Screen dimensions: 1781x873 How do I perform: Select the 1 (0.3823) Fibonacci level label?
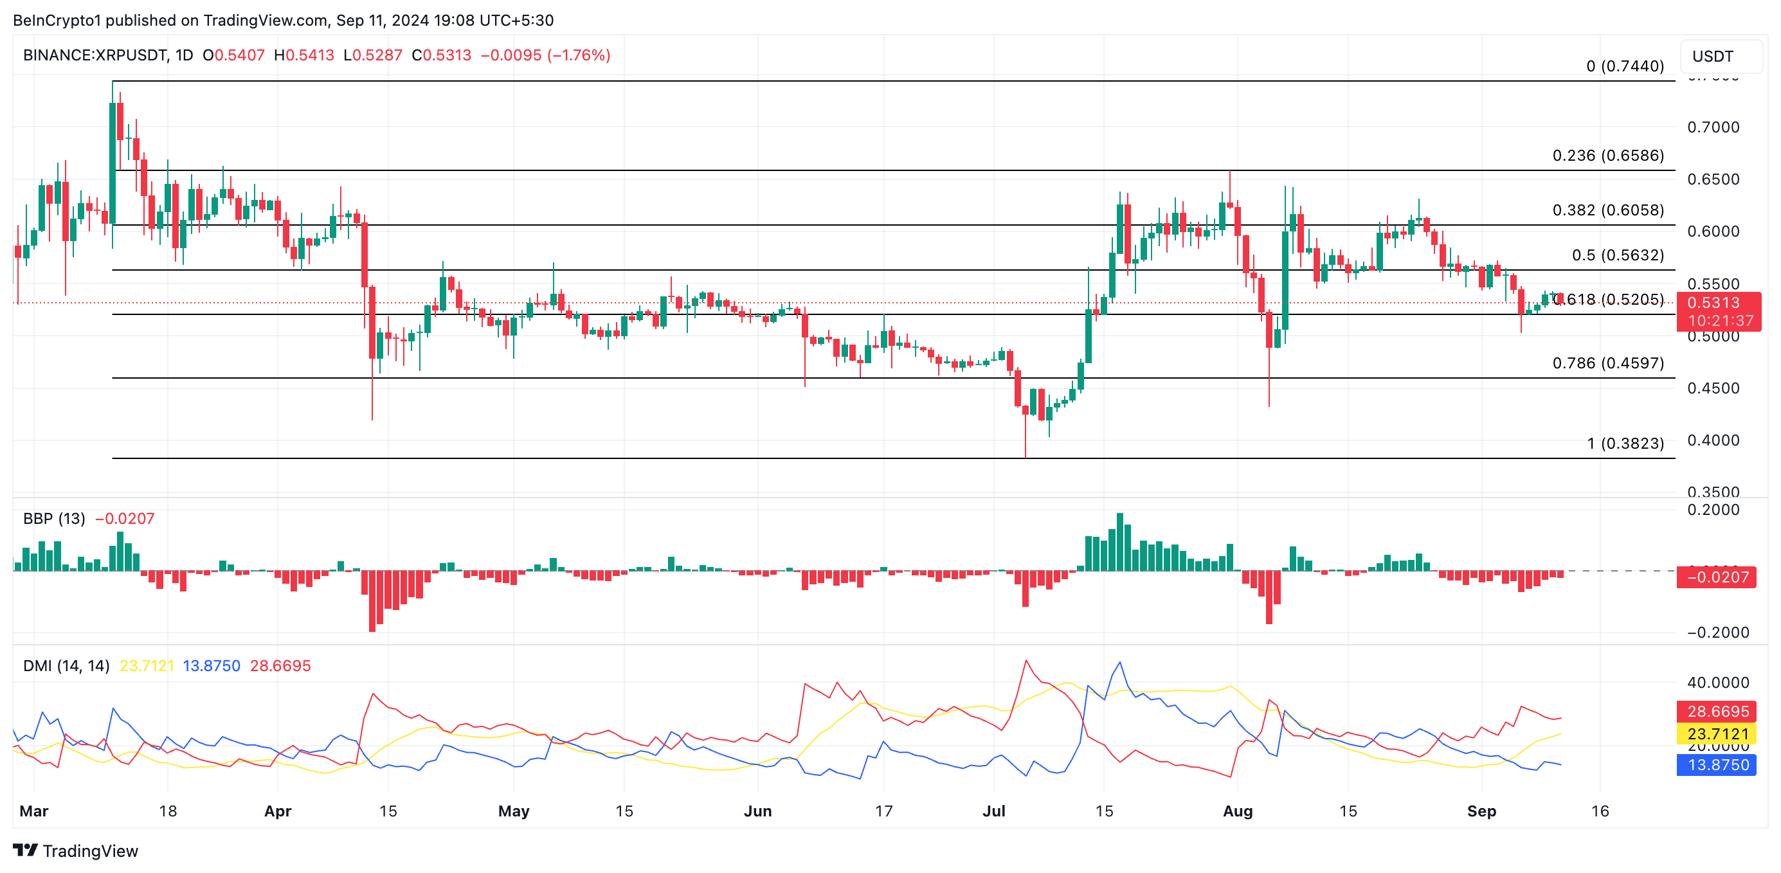tap(1625, 443)
